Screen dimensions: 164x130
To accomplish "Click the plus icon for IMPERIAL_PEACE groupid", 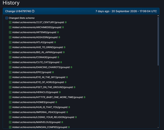I will point(10,112).
